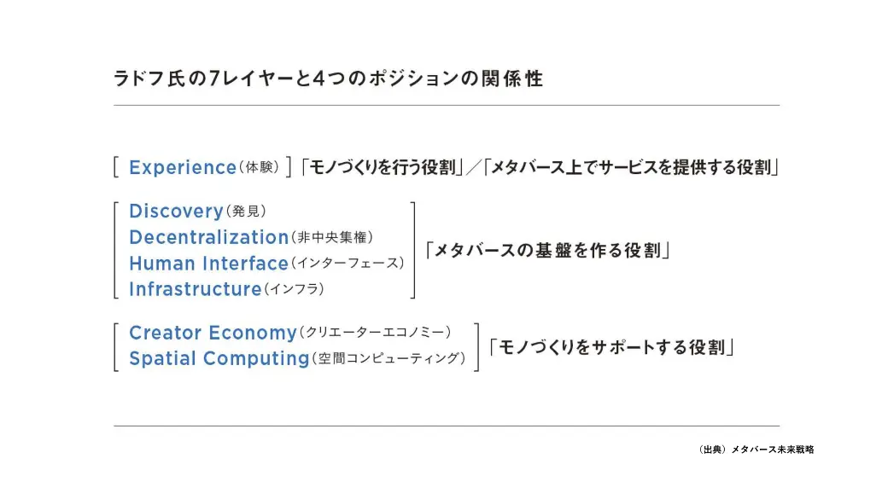Image resolution: width=888 pixels, height=499 pixels.
Task: Click the left bracket before Experience
Action: [x=116, y=167]
